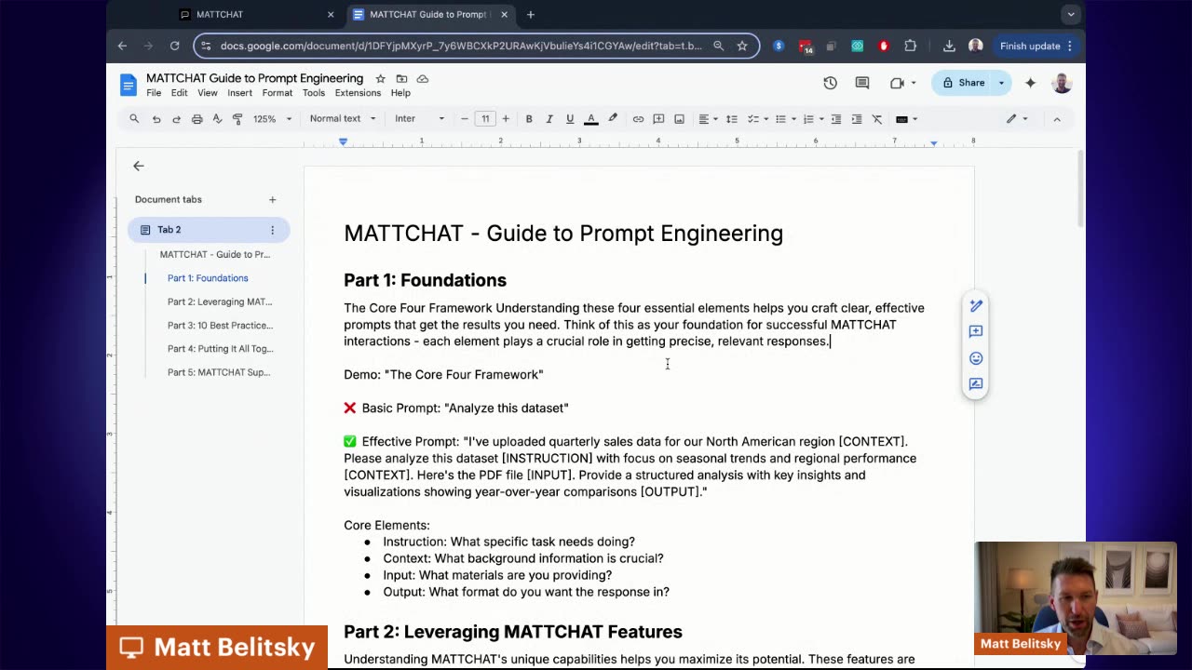Click the floating add emoji reaction icon
1192x670 pixels.
[976, 357]
